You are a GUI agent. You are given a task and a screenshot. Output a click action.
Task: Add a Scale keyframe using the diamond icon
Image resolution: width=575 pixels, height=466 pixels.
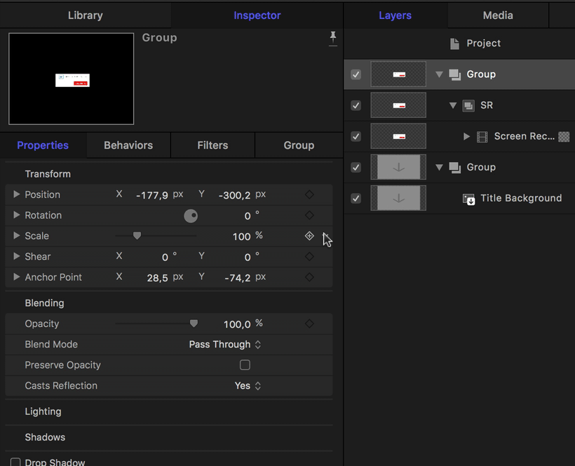[309, 236]
